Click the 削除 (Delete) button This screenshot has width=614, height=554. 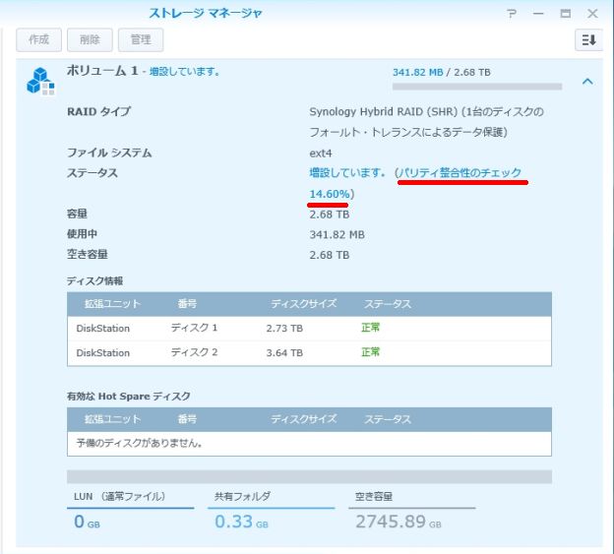90,40
